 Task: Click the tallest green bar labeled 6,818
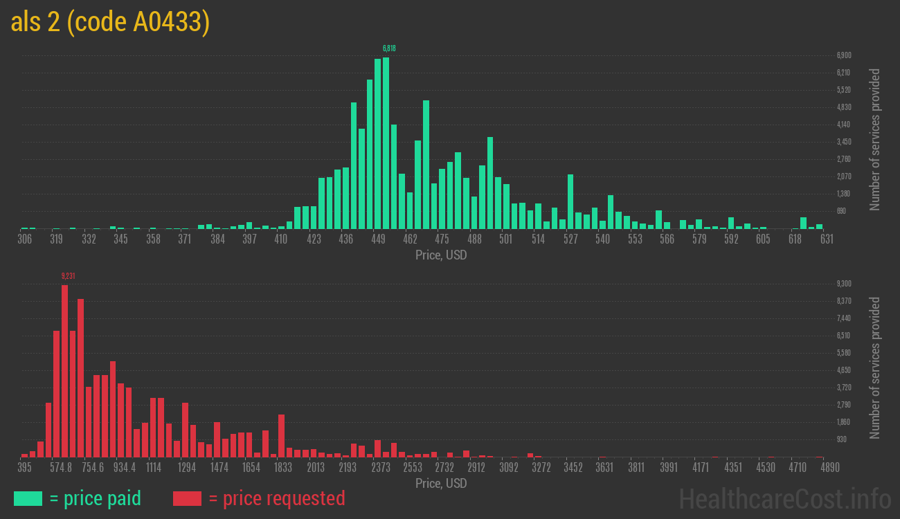[386, 143]
